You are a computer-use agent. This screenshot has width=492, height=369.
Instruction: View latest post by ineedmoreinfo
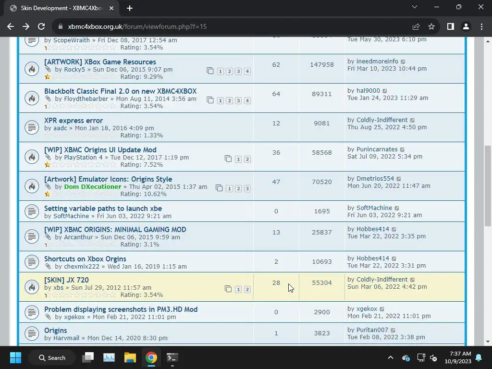point(403,62)
